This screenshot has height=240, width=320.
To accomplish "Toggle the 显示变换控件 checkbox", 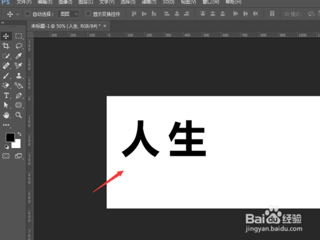I will tap(88, 13).
